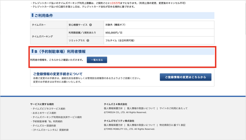
Task: Click the リミットプラス label text
Action: coord(77,41)
